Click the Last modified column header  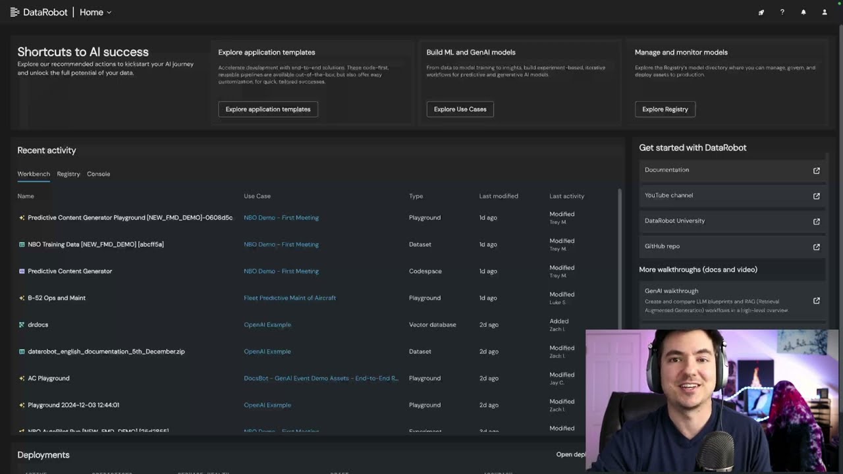point(499,196)
